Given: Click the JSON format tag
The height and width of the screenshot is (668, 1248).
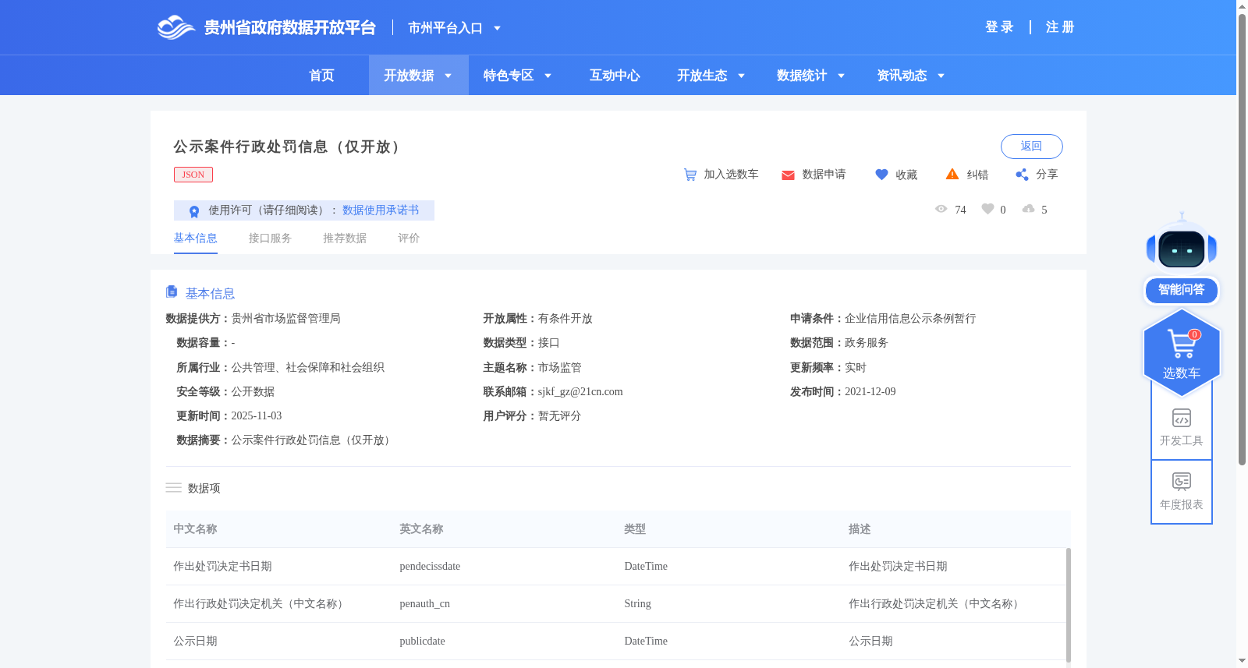Looking at the screenshot, I should pyautogui.click(x=193, y=175).
